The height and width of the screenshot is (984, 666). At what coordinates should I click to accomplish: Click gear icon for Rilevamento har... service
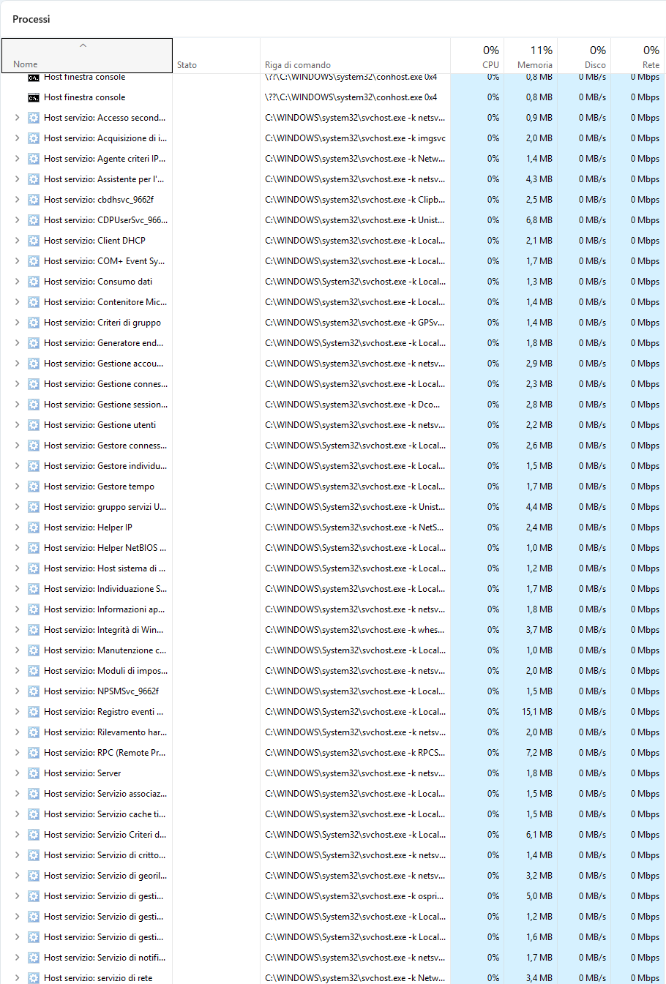pyautogui.click(x=34, y=732)
